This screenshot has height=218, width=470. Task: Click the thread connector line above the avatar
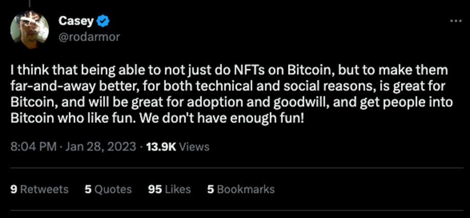[x=29, y=4]
